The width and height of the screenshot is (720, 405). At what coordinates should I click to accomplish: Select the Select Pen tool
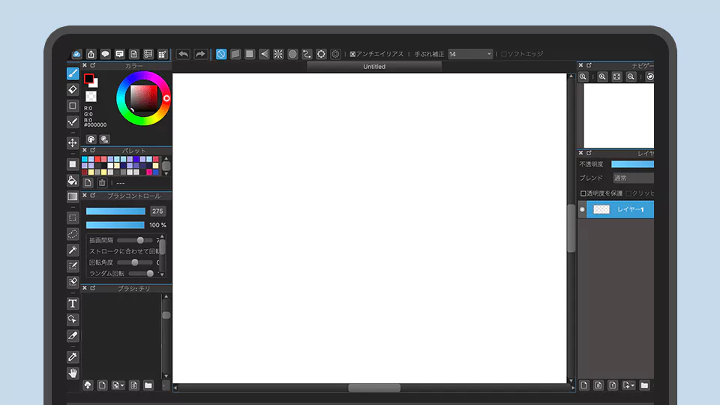(73, 265)
